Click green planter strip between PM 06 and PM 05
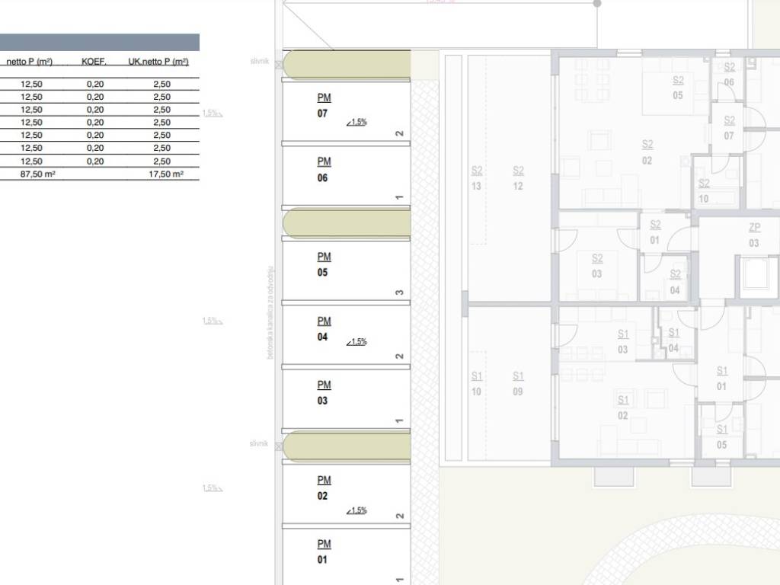The image size is (780, 585). pyautogui.click(x=347, y=224)
